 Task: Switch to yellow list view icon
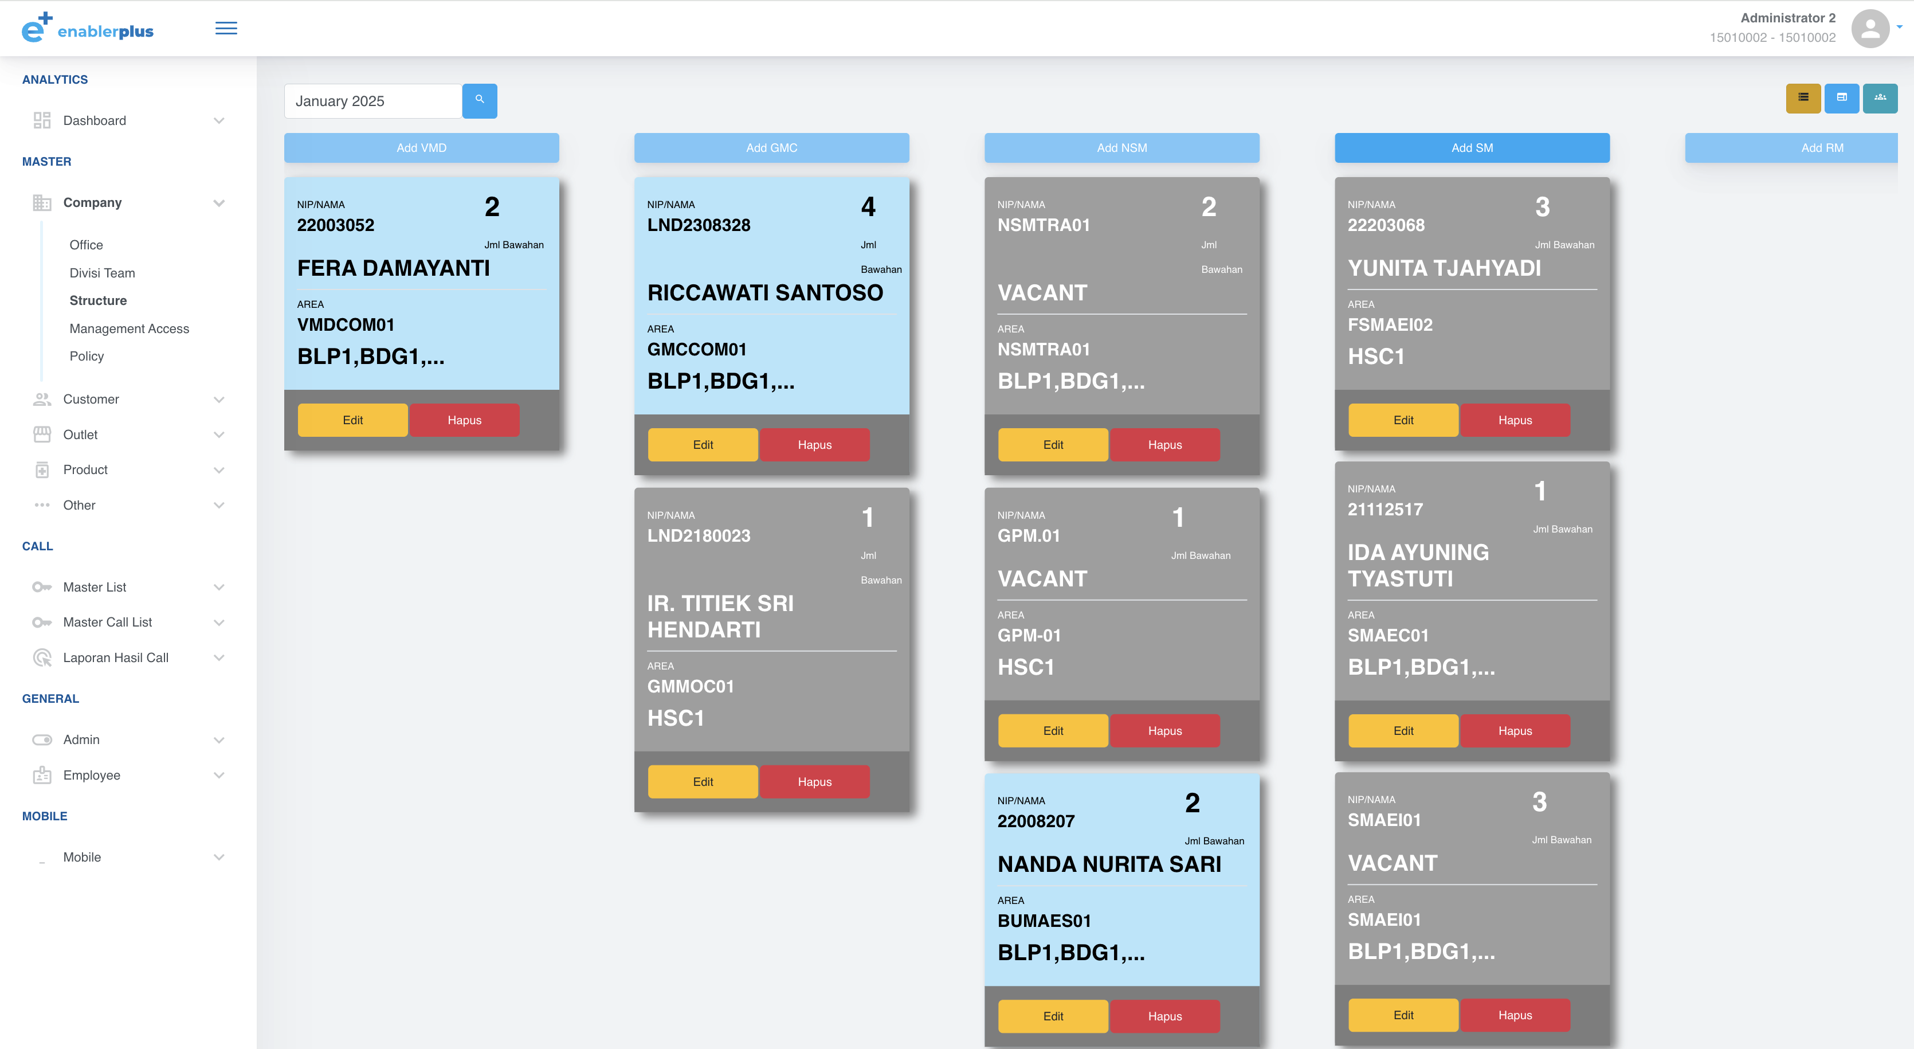click(1803, 98)
